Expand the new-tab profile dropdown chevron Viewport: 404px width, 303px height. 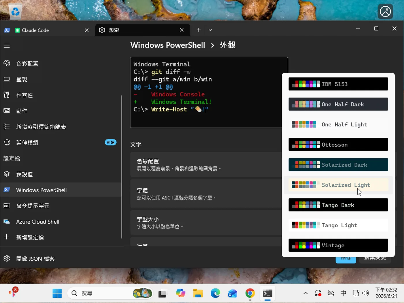point(210,30)
